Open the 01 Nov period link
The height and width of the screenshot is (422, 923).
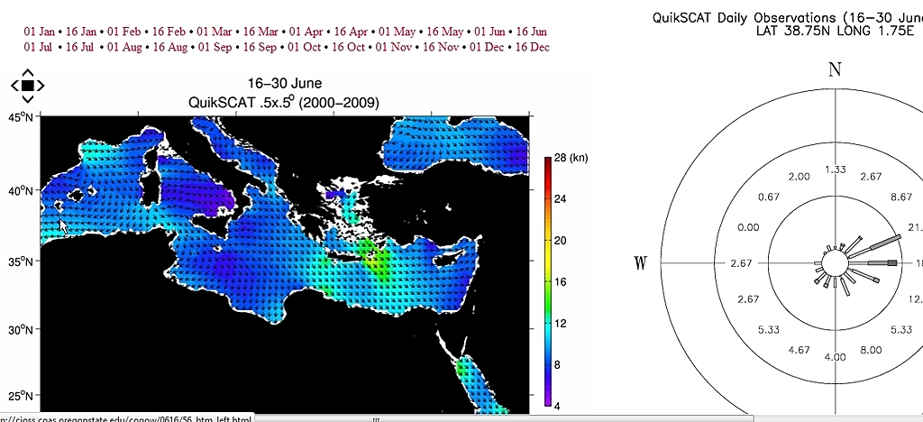coord(394,47)
